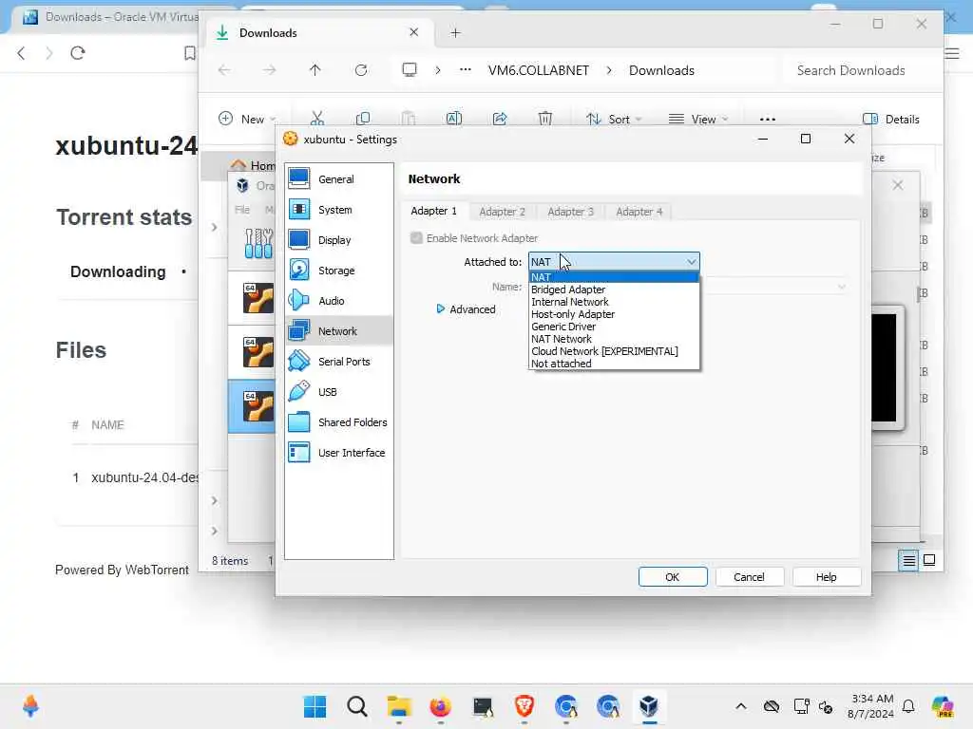Open View dropdown in Explorer
This screenshot has height=729, width=973.
tap(698, 119)
